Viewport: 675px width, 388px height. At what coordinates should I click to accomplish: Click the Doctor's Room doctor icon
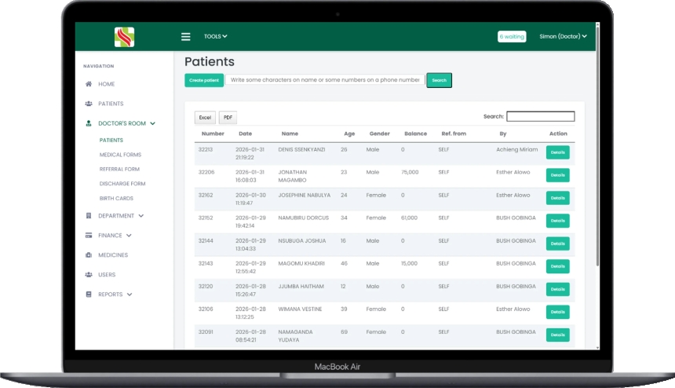click(89, 123)
